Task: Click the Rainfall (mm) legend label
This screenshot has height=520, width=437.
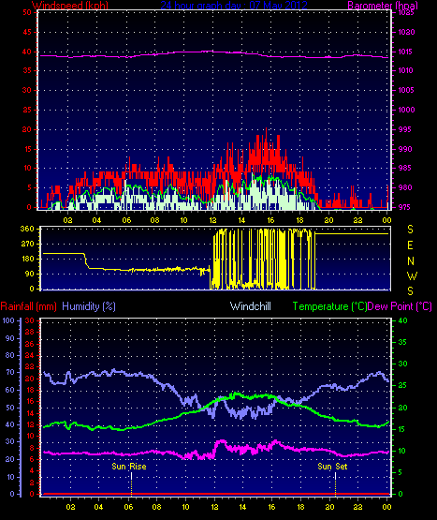Action: pyautogui.click(x=28, y=306)
